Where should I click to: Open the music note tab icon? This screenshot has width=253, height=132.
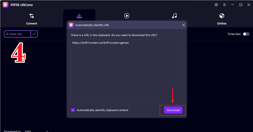[174, 16]
